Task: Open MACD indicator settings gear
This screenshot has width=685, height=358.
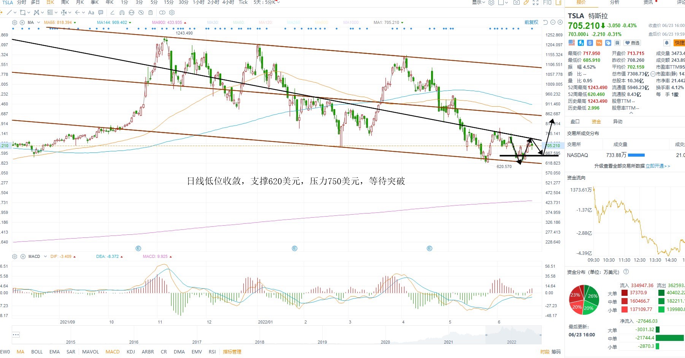Action: 14,256
